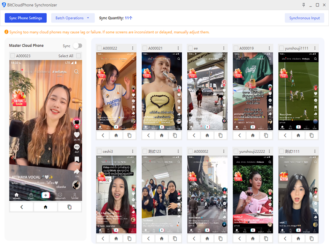
Task: Click the back arrow under 测试1111
Action: [285, 238]
